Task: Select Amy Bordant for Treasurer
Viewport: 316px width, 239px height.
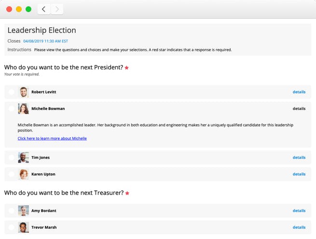Action: point(12,211)
